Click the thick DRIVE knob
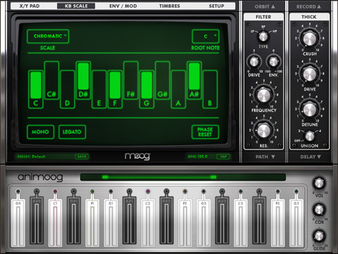Screen dimensions: 338x254 (x=310, y=74)
